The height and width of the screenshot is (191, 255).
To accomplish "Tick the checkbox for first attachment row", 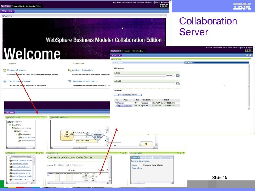I will click(115, 103).
